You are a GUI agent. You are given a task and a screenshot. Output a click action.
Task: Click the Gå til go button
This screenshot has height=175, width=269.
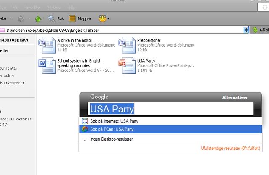point(260,30)
